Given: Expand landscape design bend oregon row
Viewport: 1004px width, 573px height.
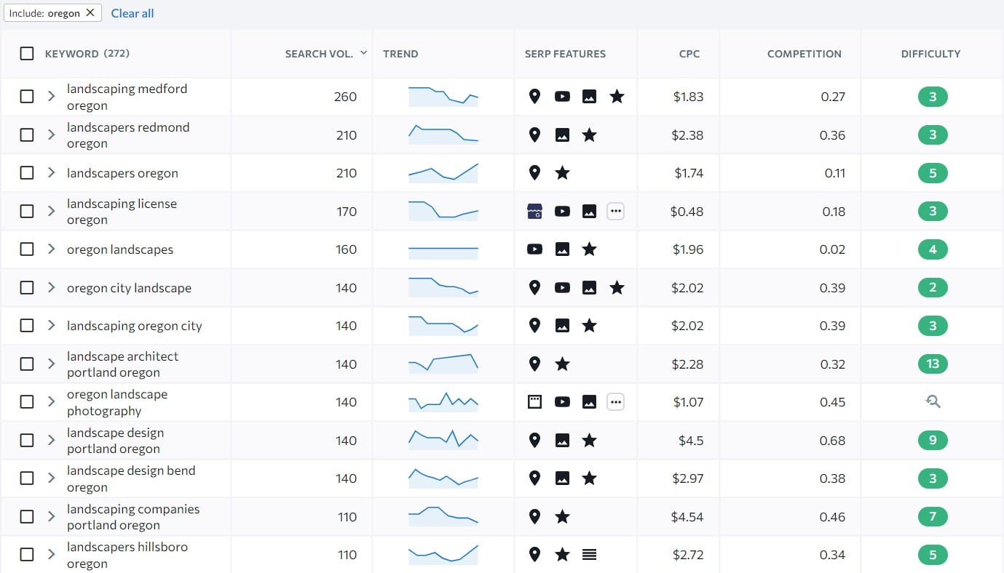Looking at the screenshot, I should click(51, 478).
